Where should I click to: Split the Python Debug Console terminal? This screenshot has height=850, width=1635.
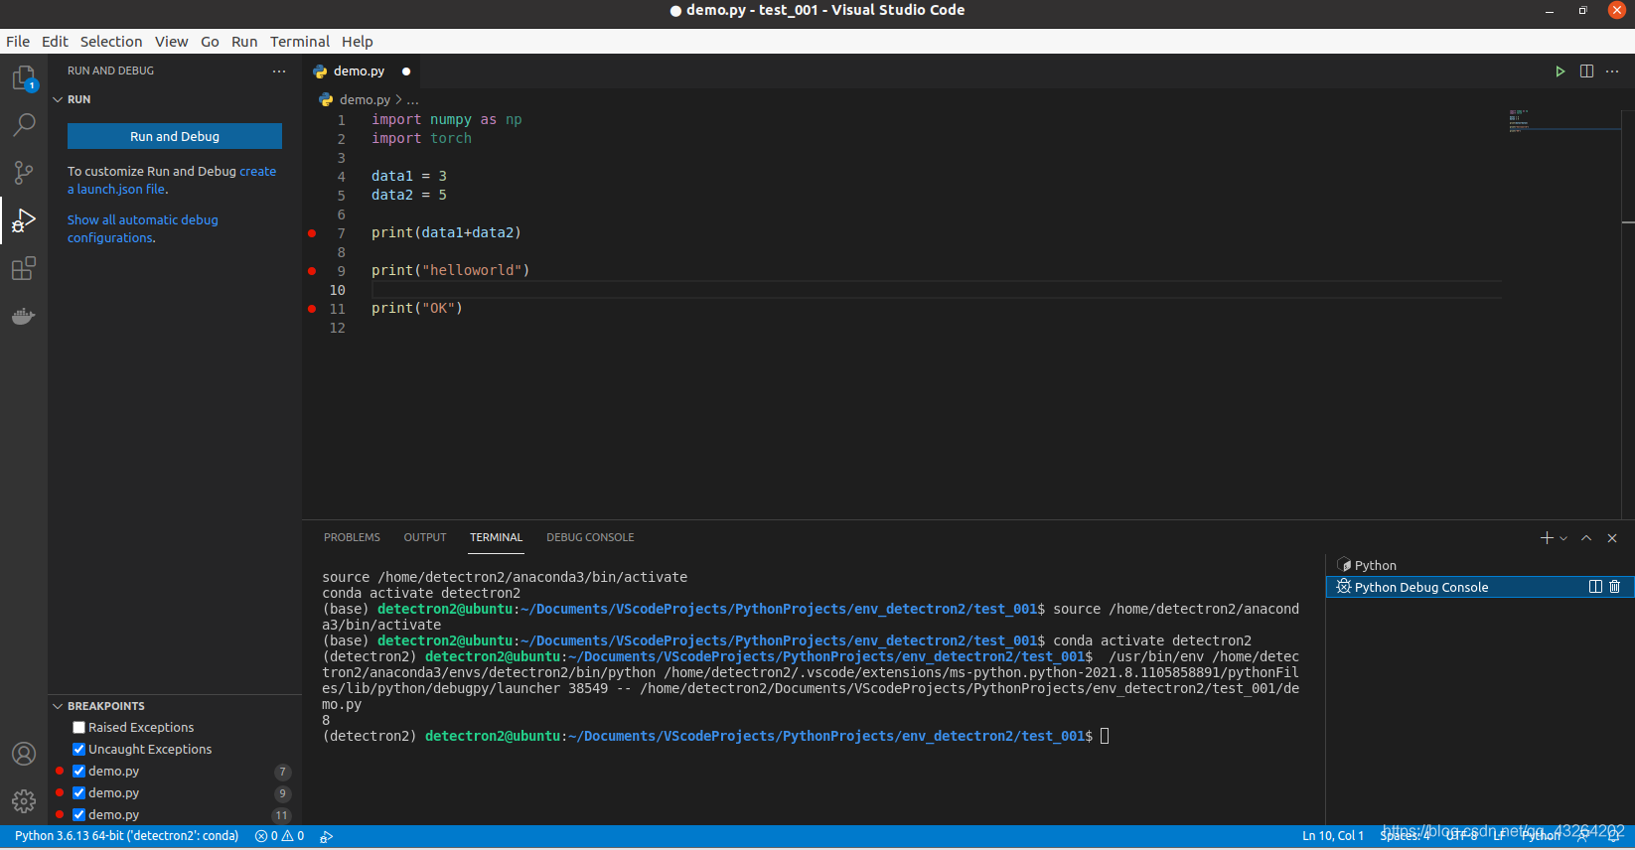click(1595, 587)
